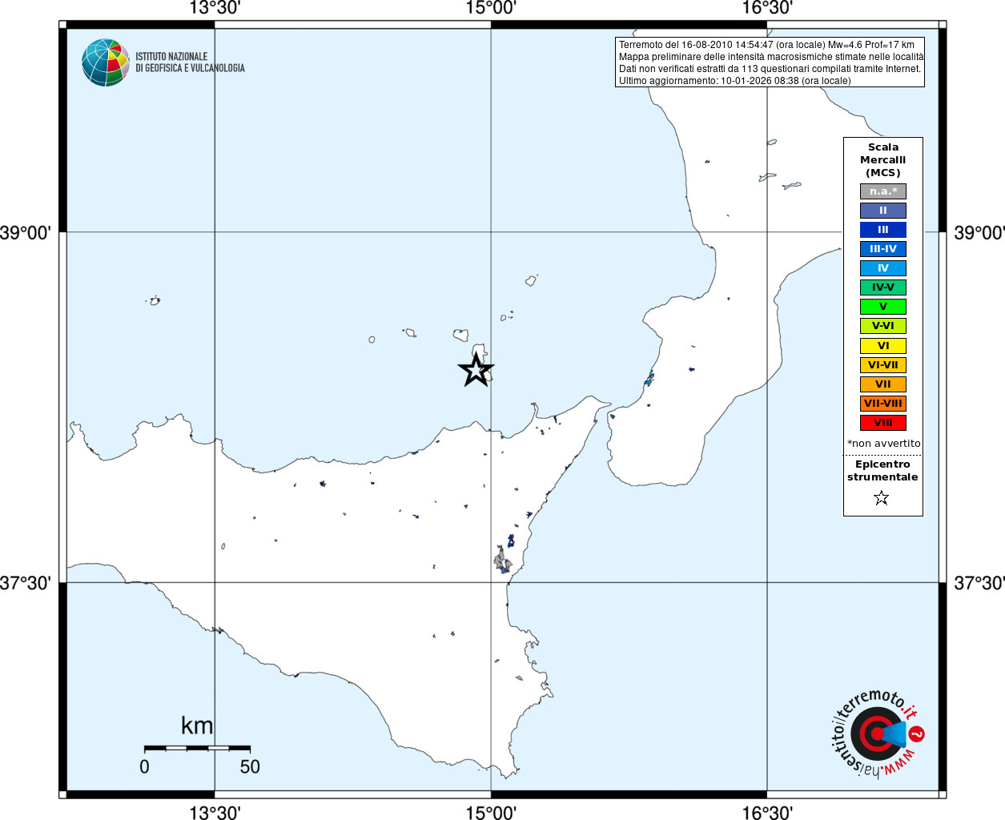
Task: Click the INGV globe logo
Action: pyautogui.click(x=106, y=62)
